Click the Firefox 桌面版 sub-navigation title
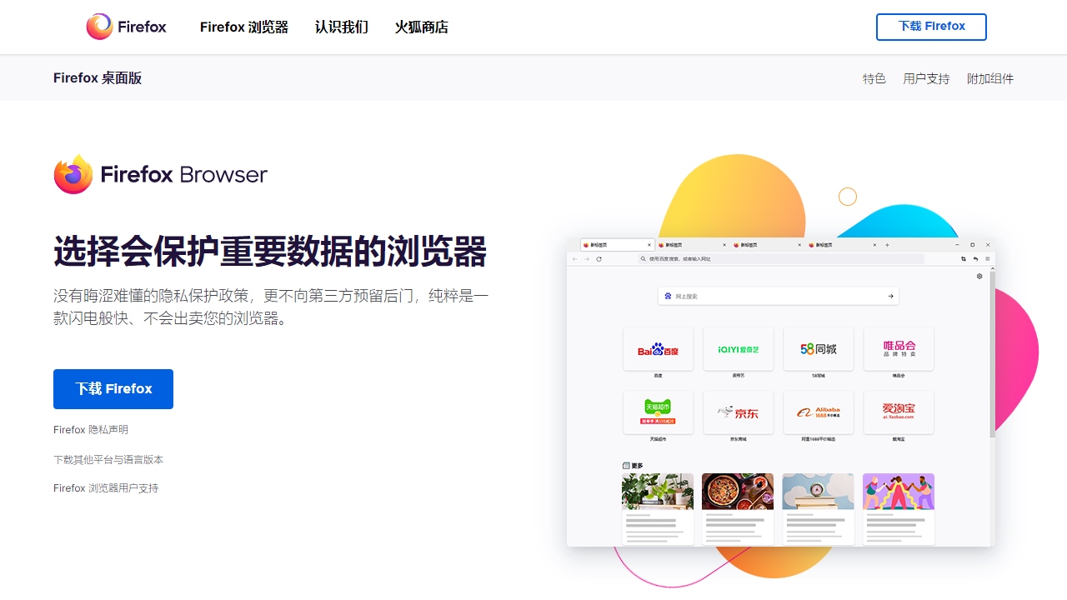The width and height of the screenshot is (1067, 600). tap(98, 77)
